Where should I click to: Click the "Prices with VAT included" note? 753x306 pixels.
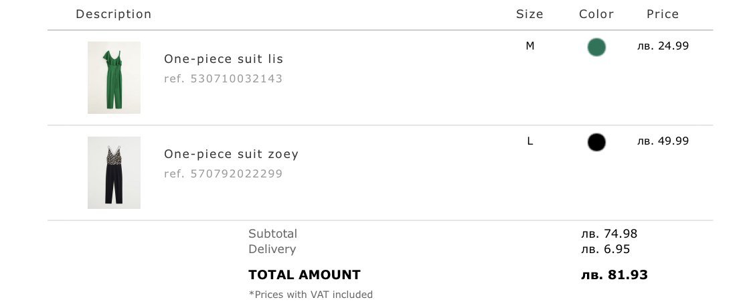[x=311, y=294]
